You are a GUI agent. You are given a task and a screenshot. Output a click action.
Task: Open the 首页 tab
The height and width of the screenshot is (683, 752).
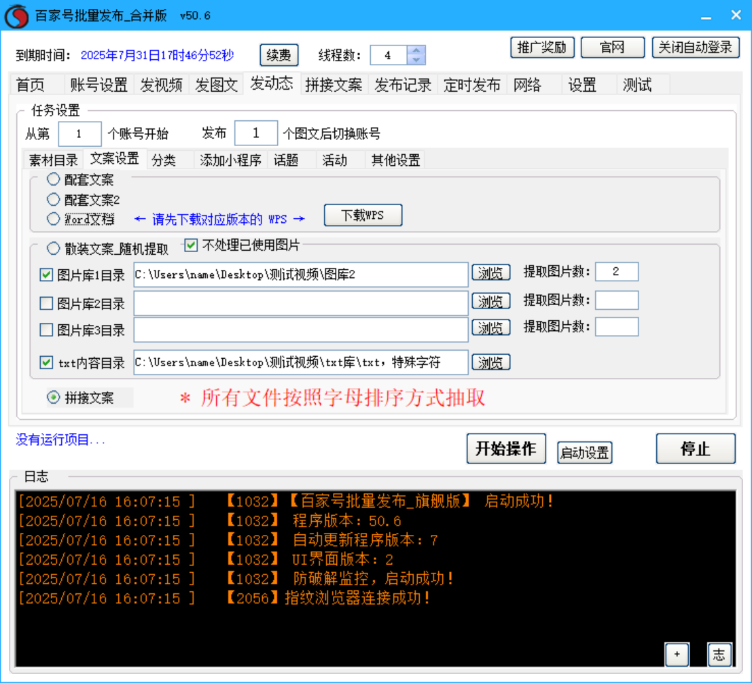pos(37,85)
